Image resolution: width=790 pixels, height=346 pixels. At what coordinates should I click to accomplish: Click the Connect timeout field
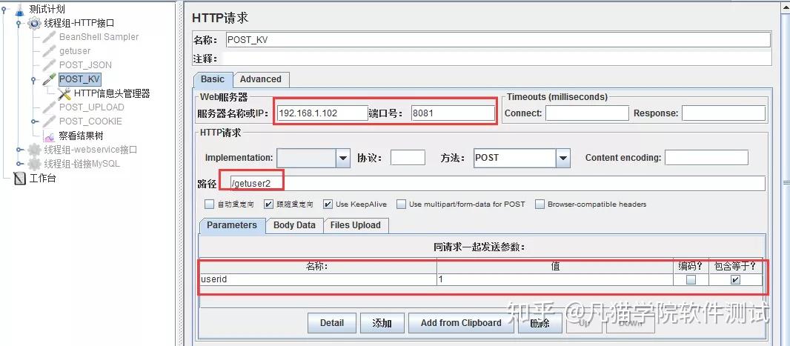tap(587, 113)
